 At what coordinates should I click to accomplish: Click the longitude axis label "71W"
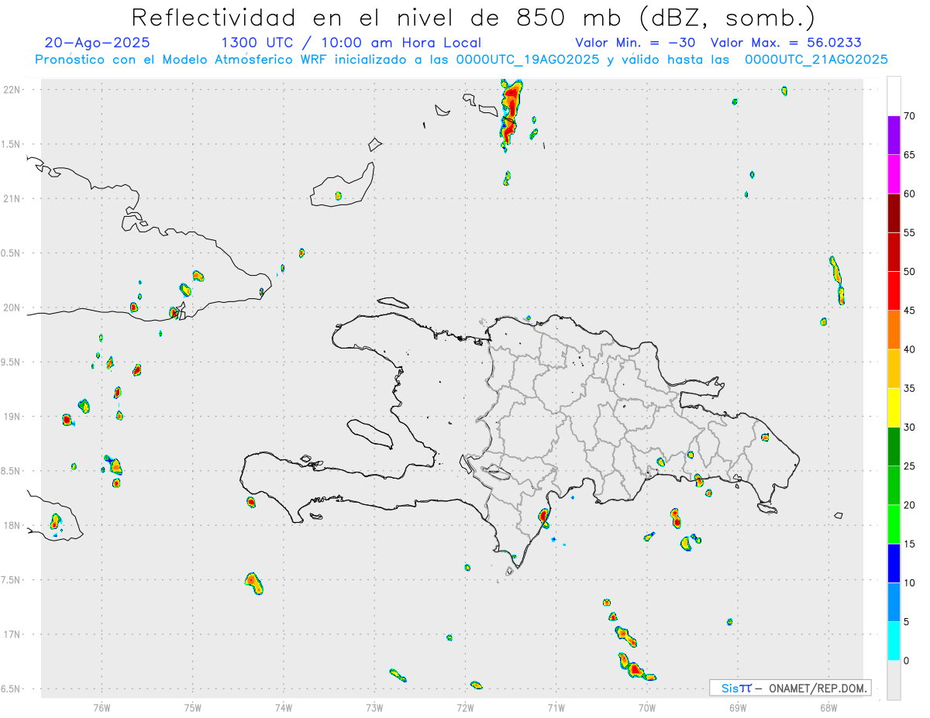click(x=556, y=706)
